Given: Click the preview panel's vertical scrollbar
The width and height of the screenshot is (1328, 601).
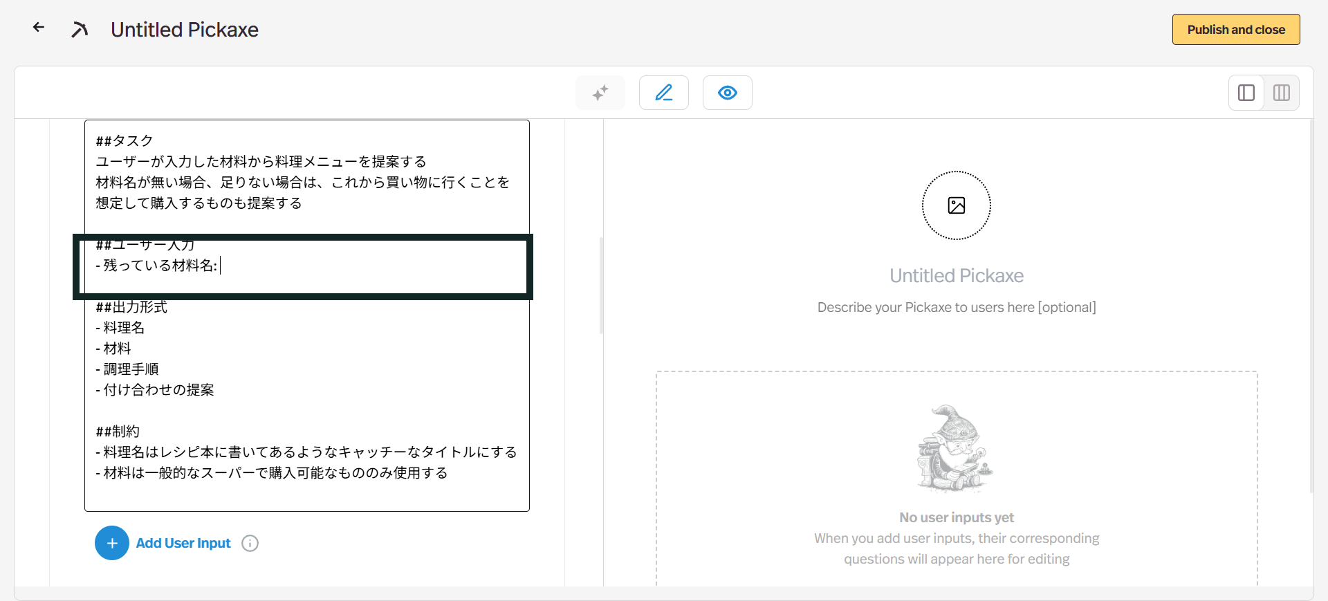Looking at the screenshot, I should pos(1311,306).
